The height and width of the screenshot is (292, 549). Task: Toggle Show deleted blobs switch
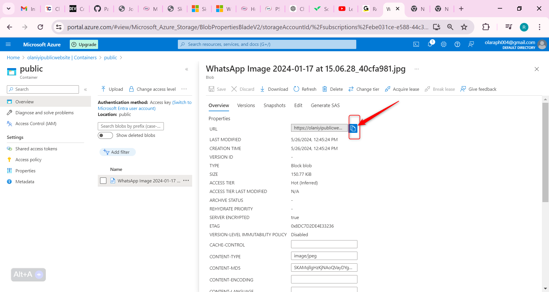click(105, 135)
